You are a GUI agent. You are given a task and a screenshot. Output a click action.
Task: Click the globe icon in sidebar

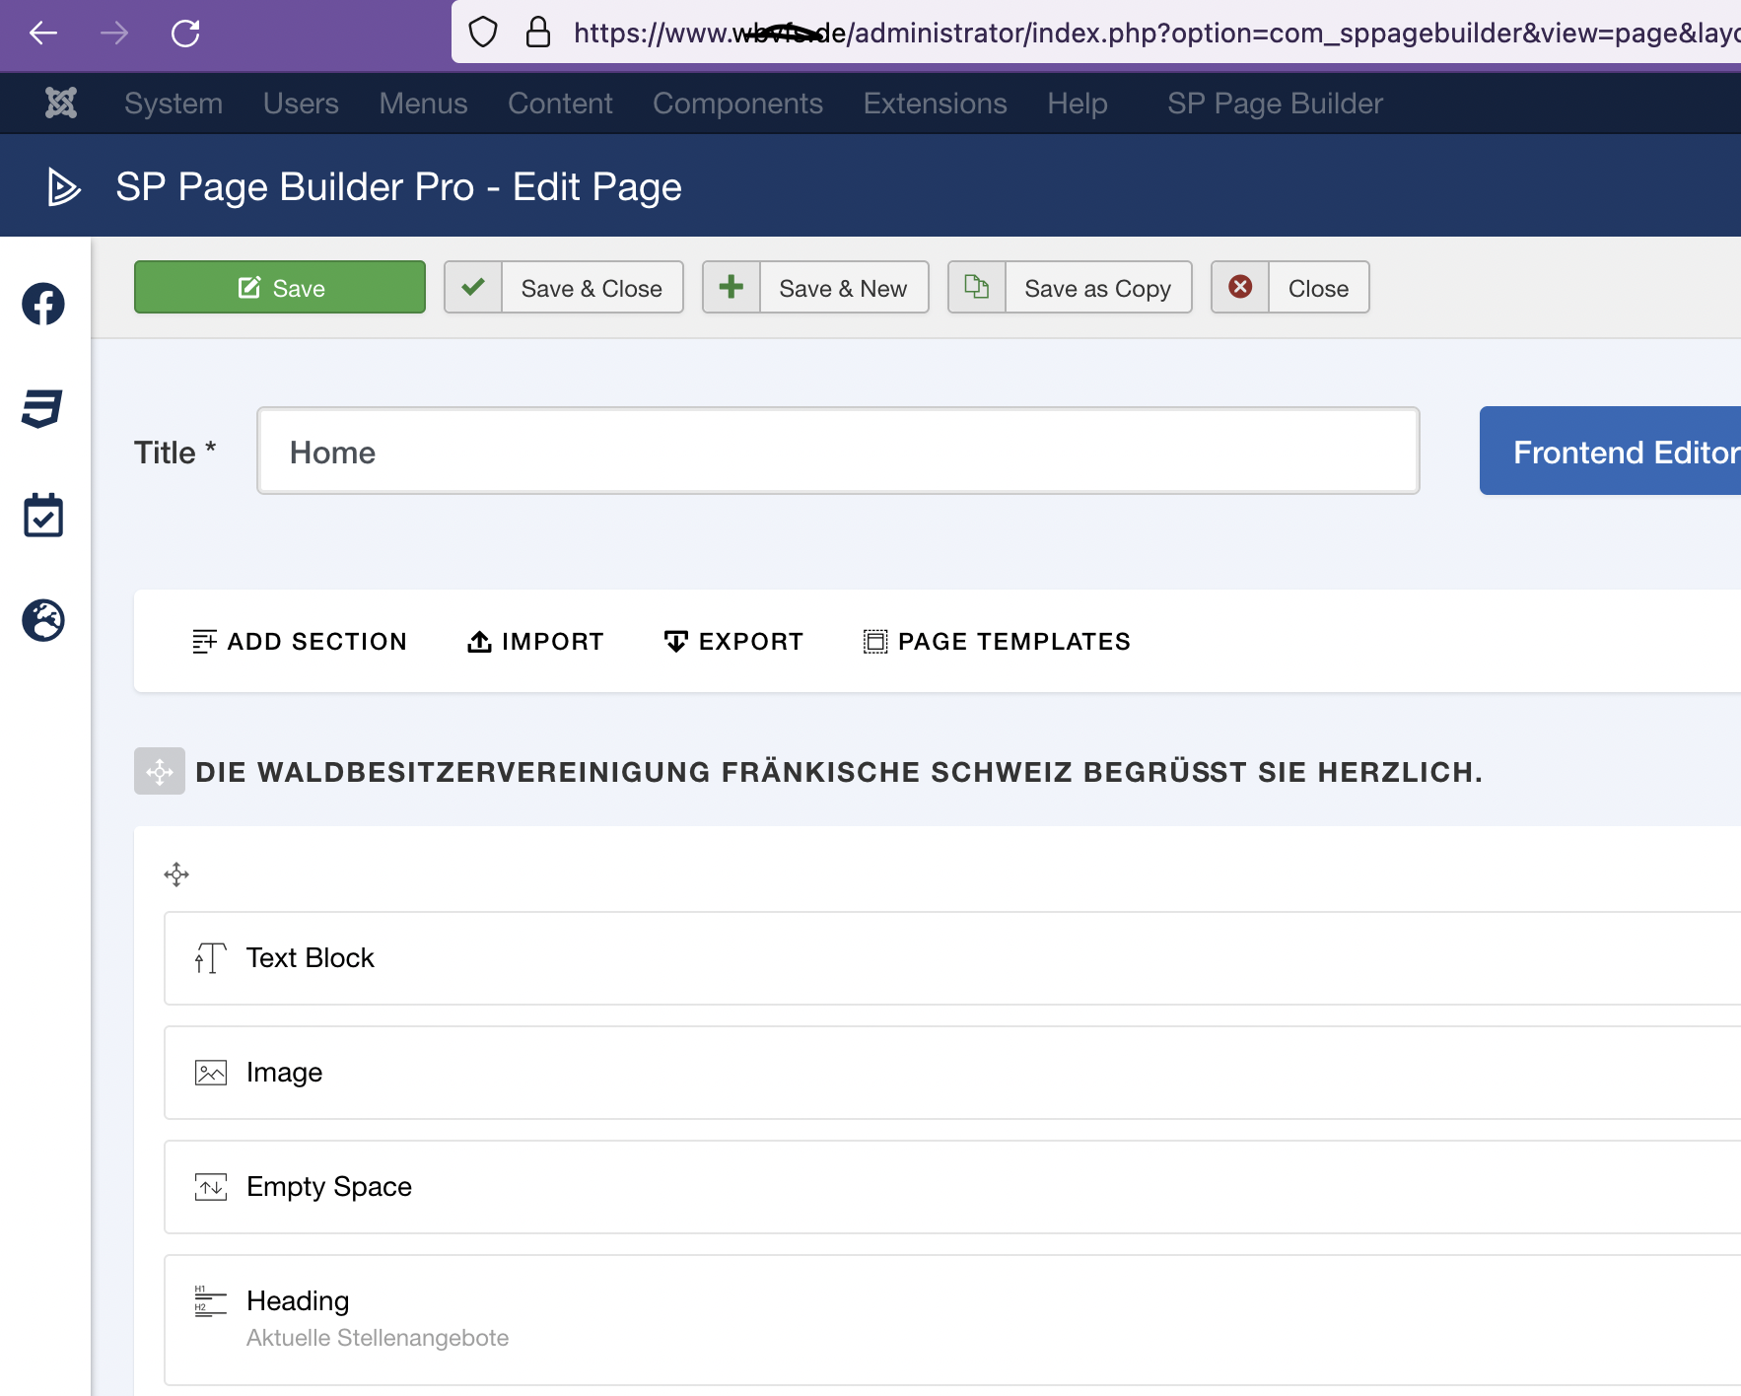pos(43,620)
